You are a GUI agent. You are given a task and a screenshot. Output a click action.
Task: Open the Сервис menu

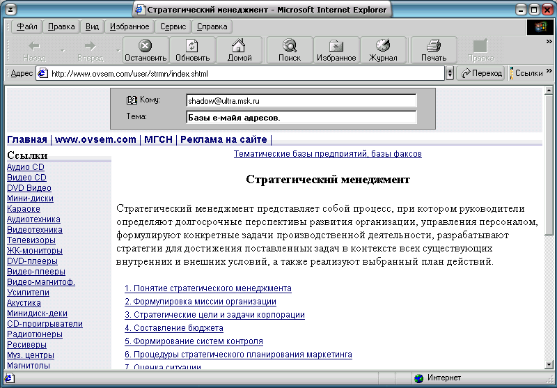tap(173, 26)
